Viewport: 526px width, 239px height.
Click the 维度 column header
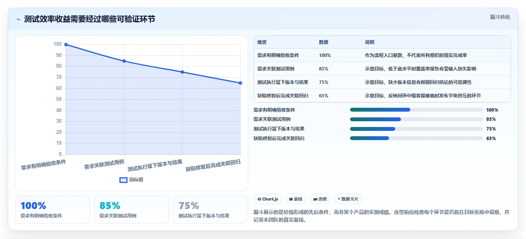coord(262,42)
